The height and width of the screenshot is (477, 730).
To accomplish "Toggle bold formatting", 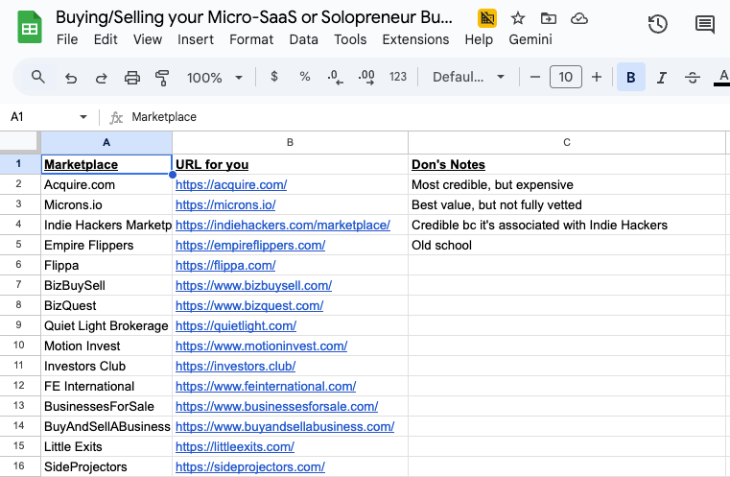I will (x=631, y=77).
